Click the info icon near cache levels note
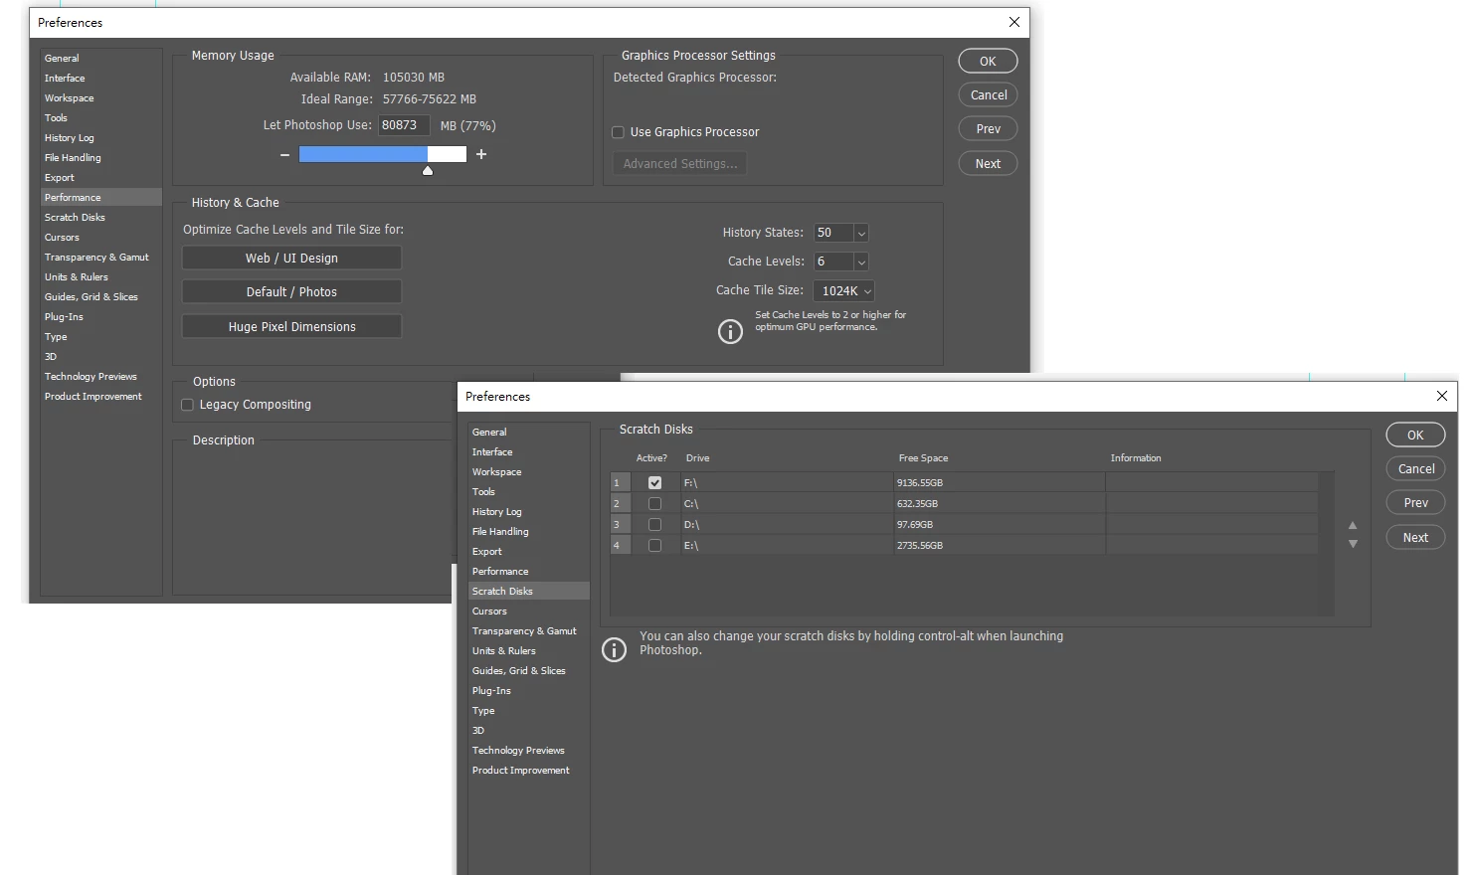Image resolution: width=1470 pixels, height=875 pixels. click(730, 332)
